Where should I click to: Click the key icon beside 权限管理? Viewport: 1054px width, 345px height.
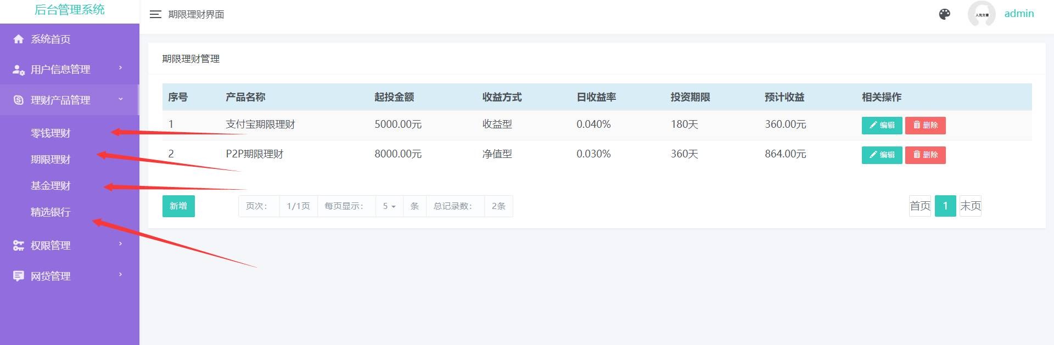(x=19, y=246)
